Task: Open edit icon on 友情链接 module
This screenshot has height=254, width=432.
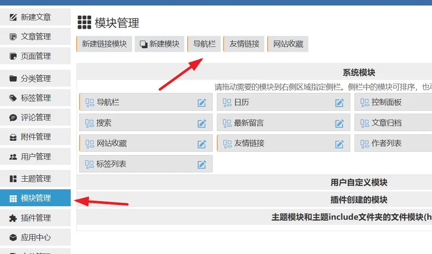Action: point(339,144)
